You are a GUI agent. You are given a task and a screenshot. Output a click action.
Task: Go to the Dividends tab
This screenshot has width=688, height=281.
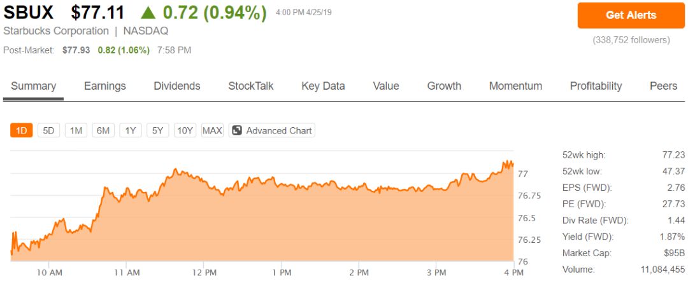coord(177,86)
